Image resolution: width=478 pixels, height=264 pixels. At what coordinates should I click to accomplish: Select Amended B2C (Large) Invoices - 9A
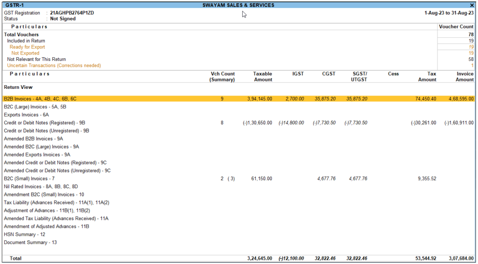pyautogui.click(x=42, y=147)
